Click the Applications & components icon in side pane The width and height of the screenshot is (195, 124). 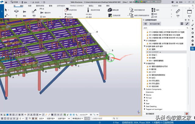click(x=193, y=49)
